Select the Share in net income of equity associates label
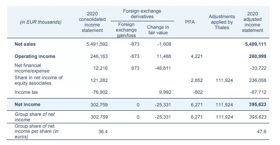 coord(39,80)
